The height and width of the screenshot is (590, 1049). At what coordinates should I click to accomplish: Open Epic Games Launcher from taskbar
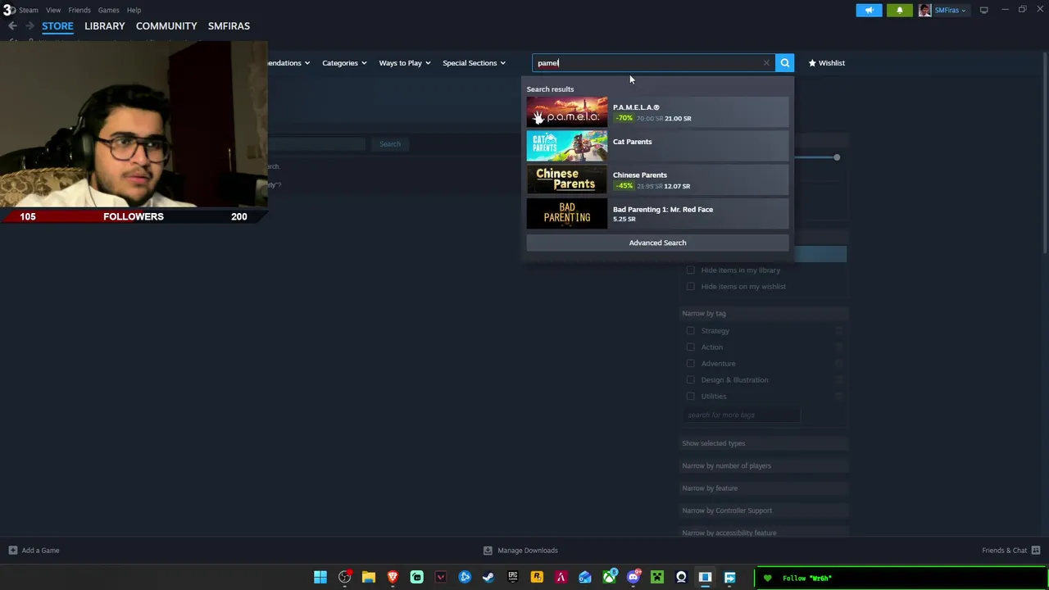[x=513, y=578]
